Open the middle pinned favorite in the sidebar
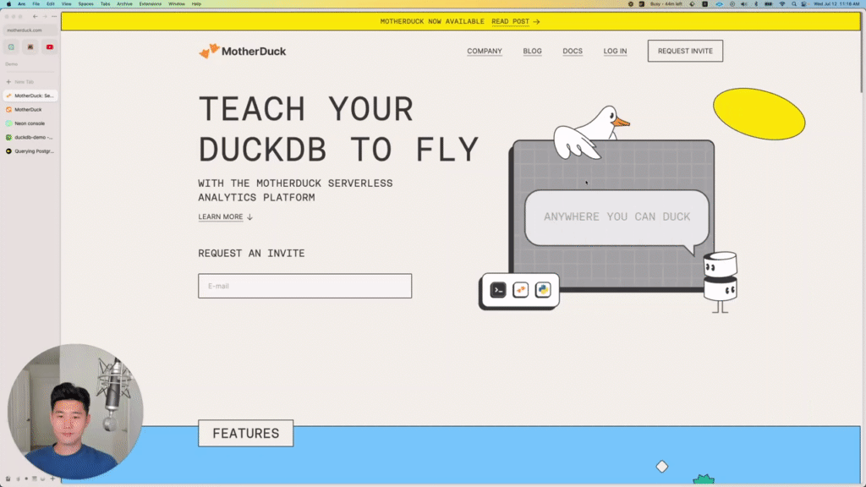 pos(30,47)
